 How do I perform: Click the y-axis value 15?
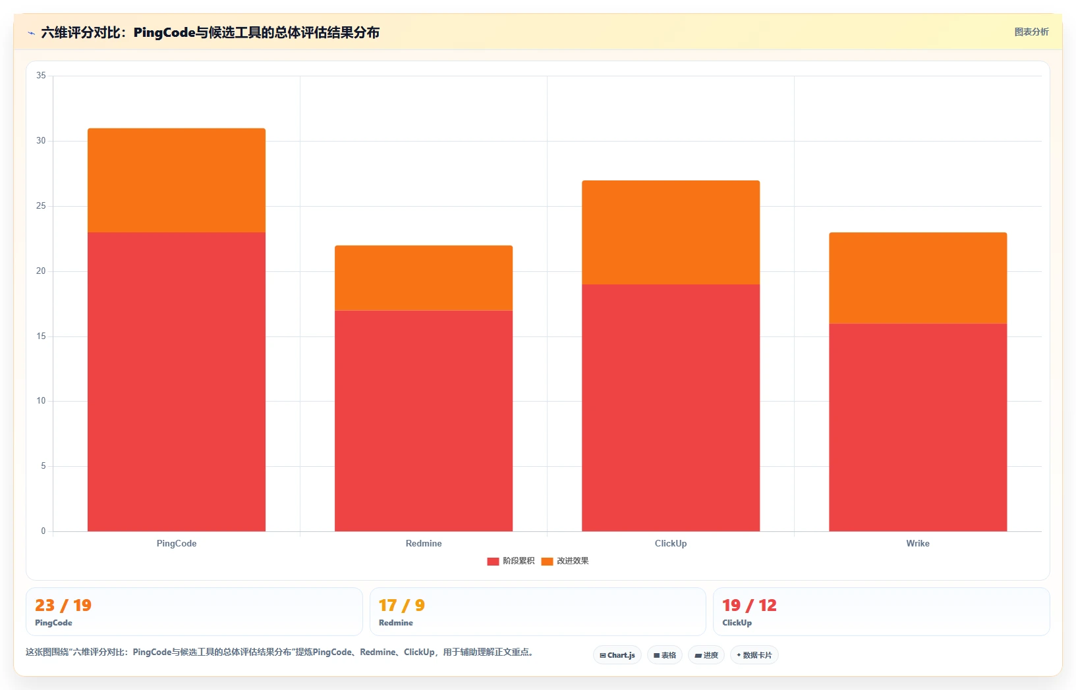41,336
